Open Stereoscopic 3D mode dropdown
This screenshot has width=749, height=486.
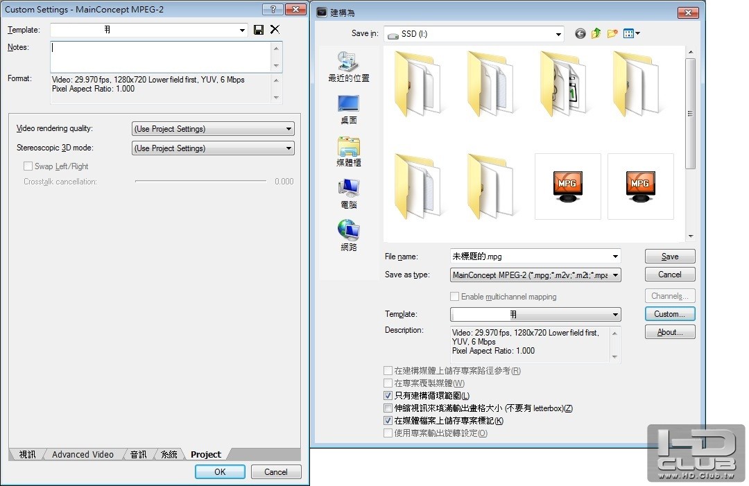[x=213, y=148]
